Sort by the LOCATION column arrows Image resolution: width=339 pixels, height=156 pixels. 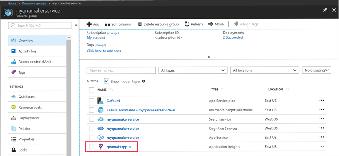[288, 90]
